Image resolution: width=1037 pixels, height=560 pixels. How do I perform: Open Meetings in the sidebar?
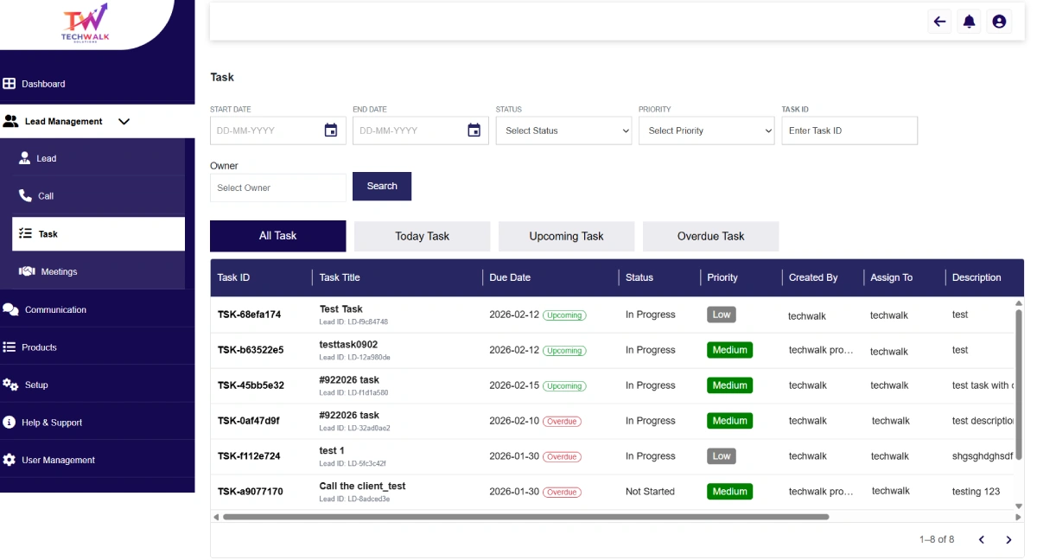(59, 271)
